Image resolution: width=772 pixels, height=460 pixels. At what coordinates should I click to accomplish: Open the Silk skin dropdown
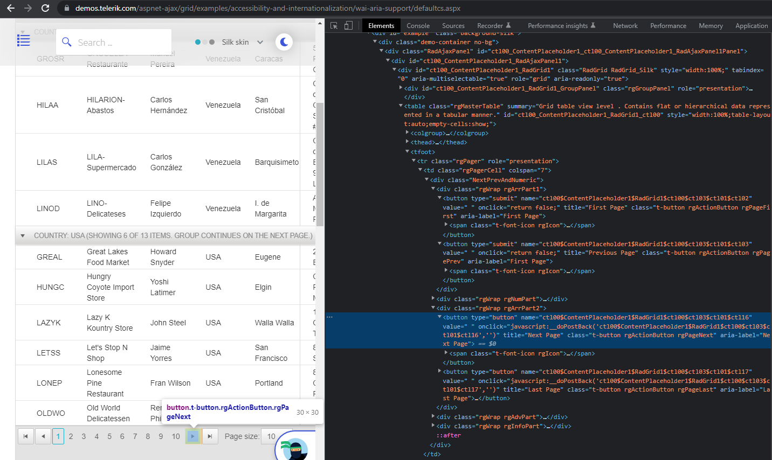tap(242, 42)
